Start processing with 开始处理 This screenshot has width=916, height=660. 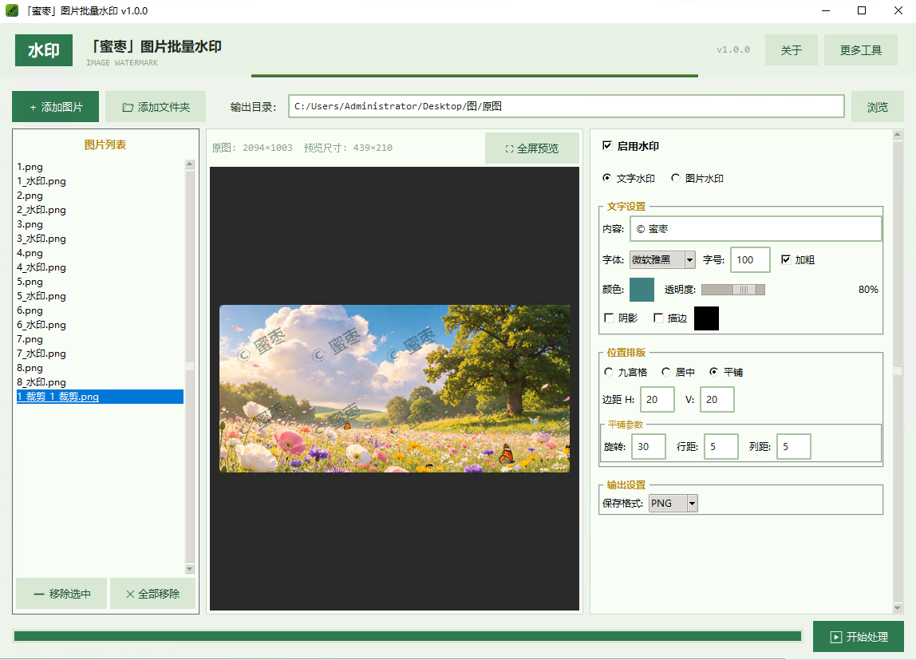(859, 637)
